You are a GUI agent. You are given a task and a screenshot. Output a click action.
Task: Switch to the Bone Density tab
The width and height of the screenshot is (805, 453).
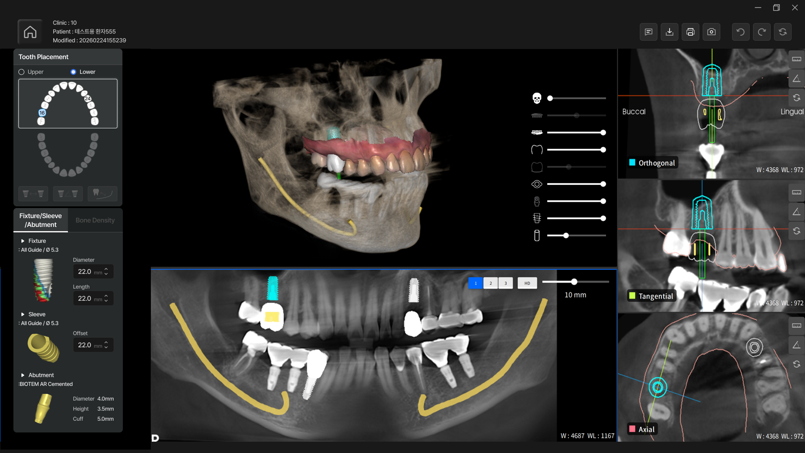pos(95,220)
